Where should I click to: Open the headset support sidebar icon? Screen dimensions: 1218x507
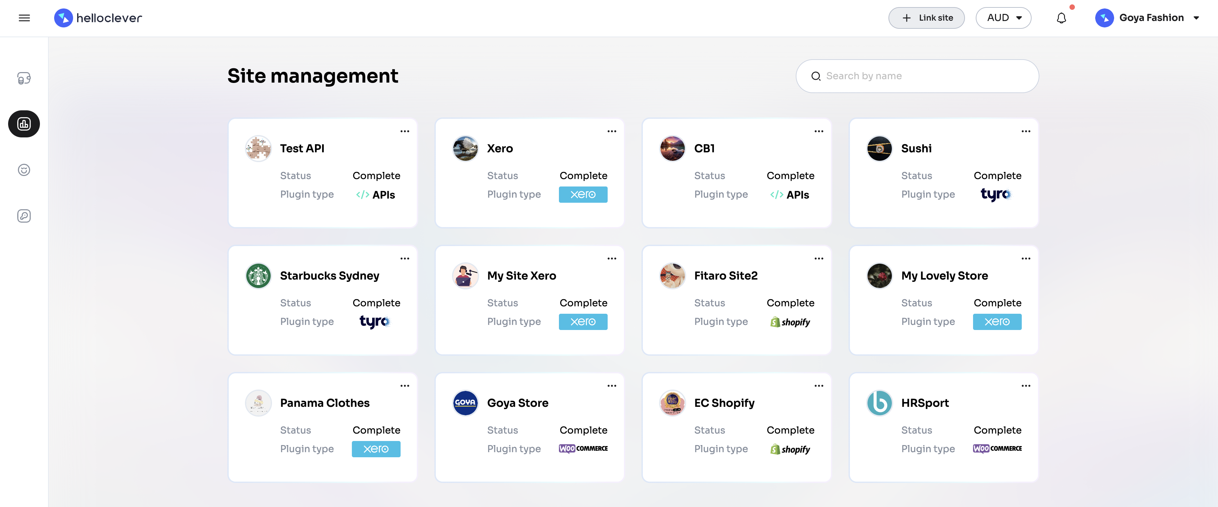(x=24, y=78)
